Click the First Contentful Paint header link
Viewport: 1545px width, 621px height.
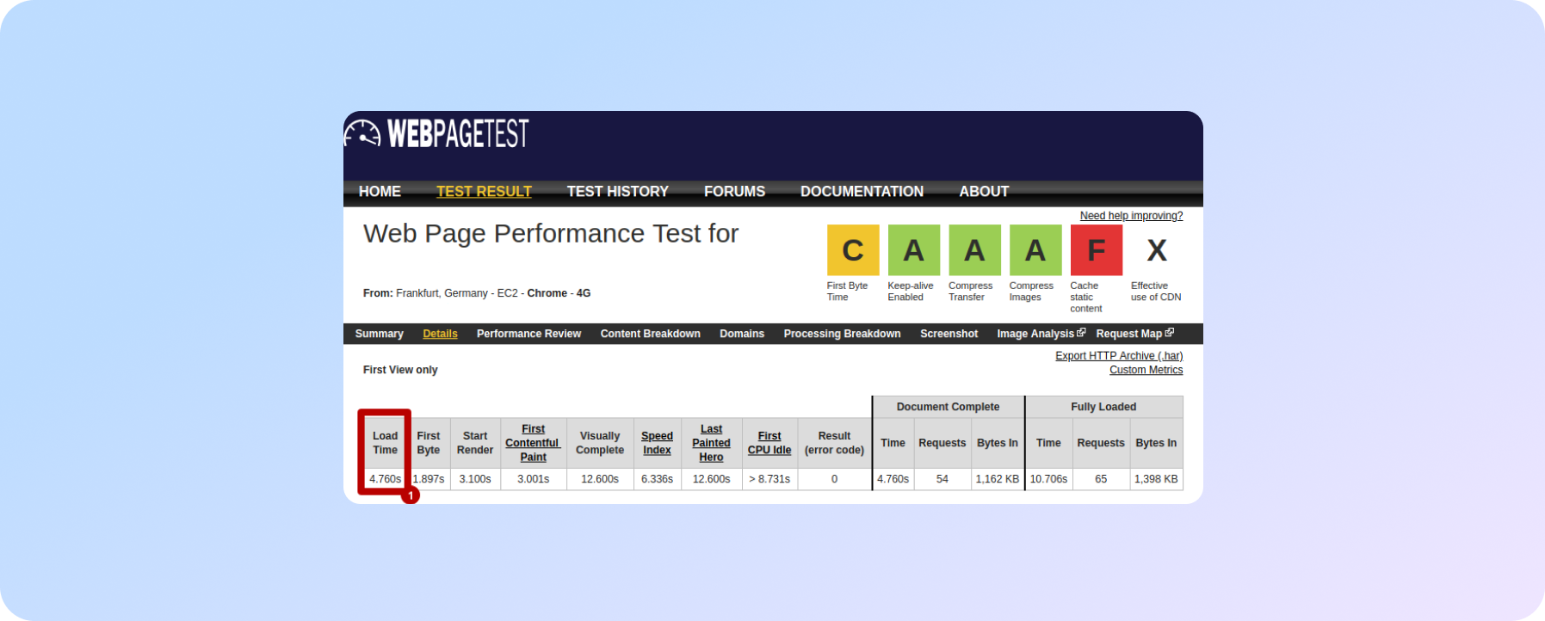click(x=533, y=443)
